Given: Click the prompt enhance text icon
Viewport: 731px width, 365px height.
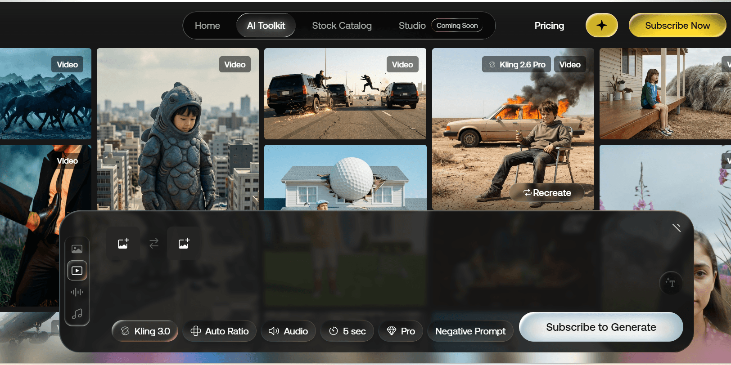Looking at the screenshot, I should tap(671, 283).
